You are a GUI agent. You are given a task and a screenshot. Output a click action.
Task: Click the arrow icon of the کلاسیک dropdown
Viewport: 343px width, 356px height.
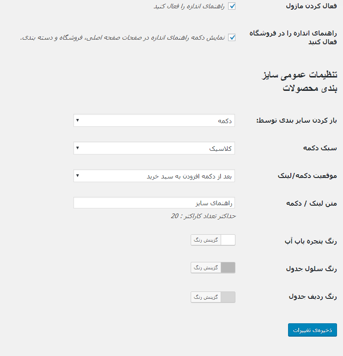point(78,148)
